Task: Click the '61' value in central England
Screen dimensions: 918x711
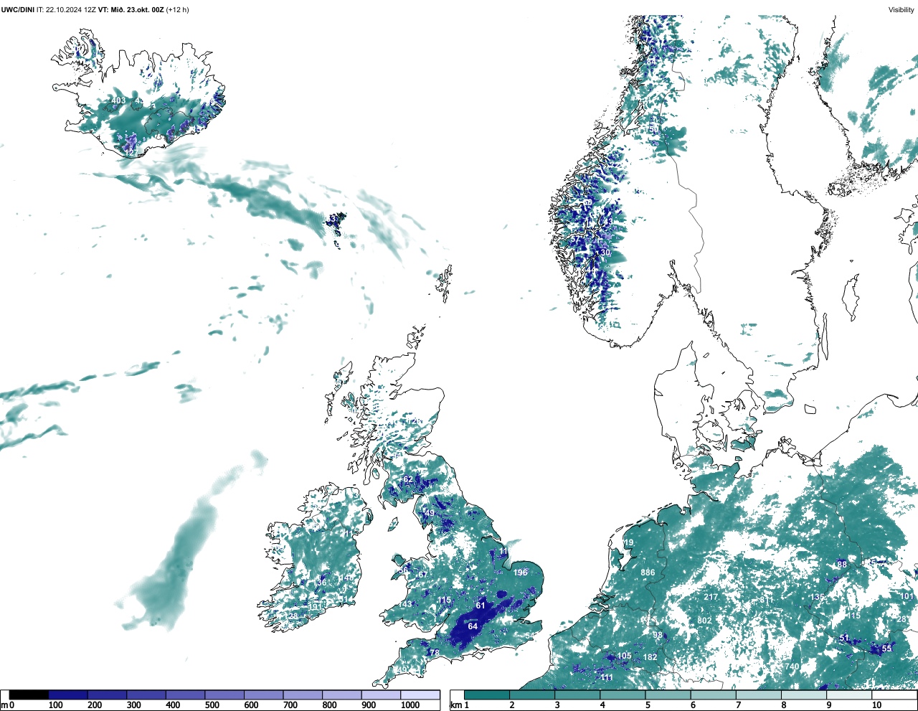Action: 481,606
